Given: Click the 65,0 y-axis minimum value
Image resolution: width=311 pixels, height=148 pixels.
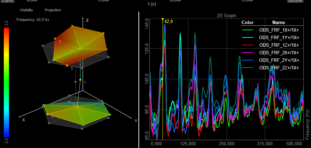Looking at the screenshot, I should pyautogui.click(x=147, y=136).
